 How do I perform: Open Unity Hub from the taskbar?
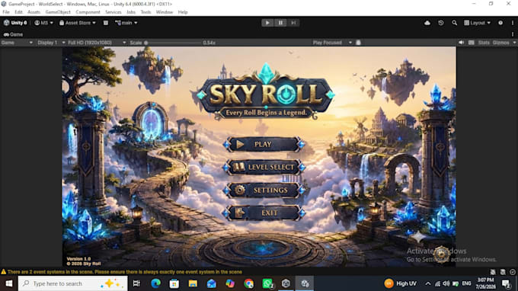[x=286, y=283]
